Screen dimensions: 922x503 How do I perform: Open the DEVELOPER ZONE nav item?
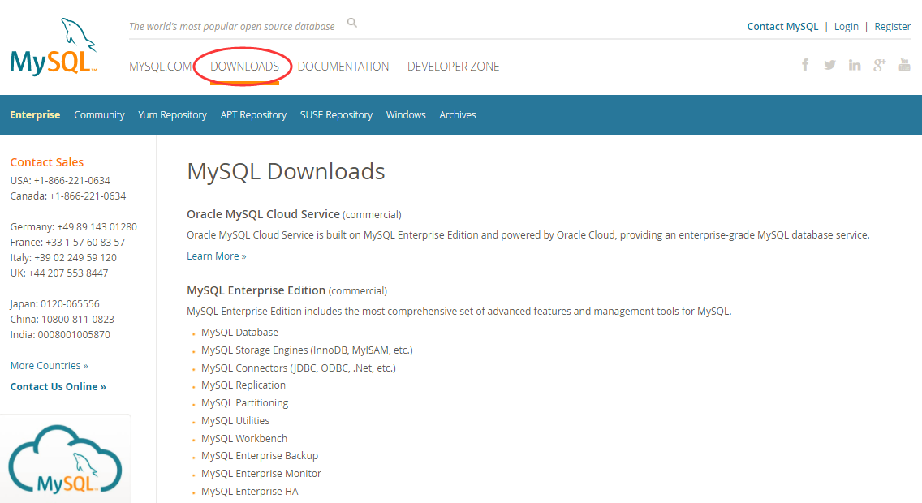click(x=454, y=67)
